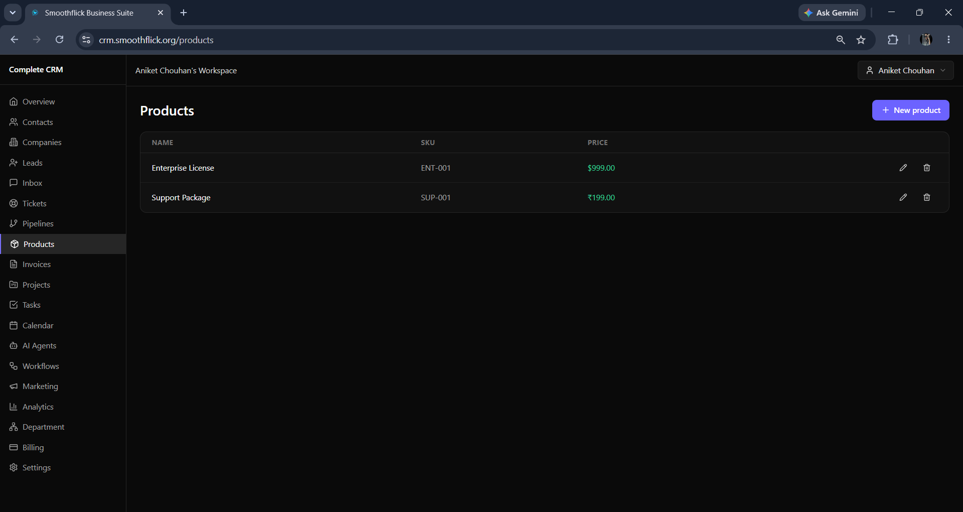This screenshot has width=963, height=512.
Task: Click the Tickets lifebuoy icon
Action: click(x=14, y=203)
